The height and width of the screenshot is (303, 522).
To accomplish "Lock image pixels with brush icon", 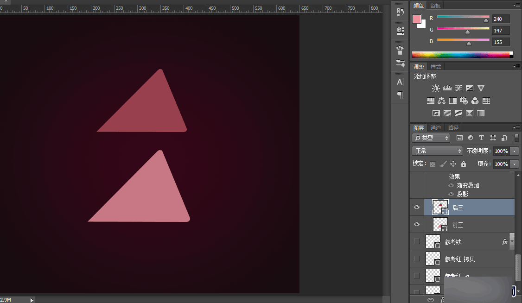I will [443, 164].
